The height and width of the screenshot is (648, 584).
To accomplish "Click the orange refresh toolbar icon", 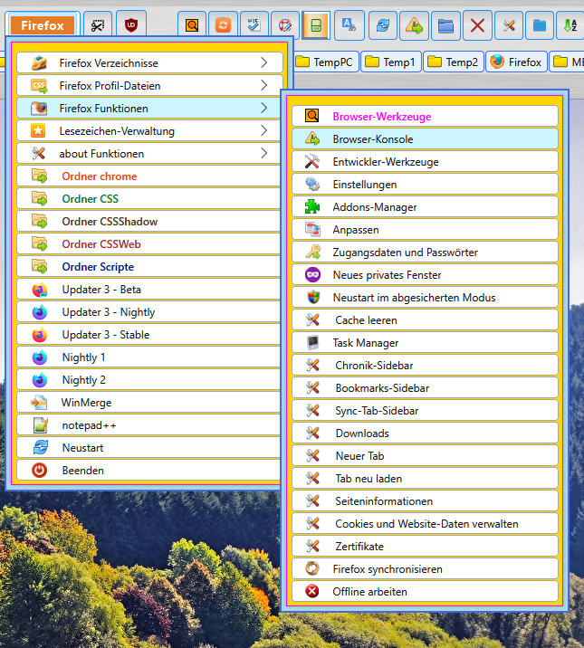I will tap(223, 25).
